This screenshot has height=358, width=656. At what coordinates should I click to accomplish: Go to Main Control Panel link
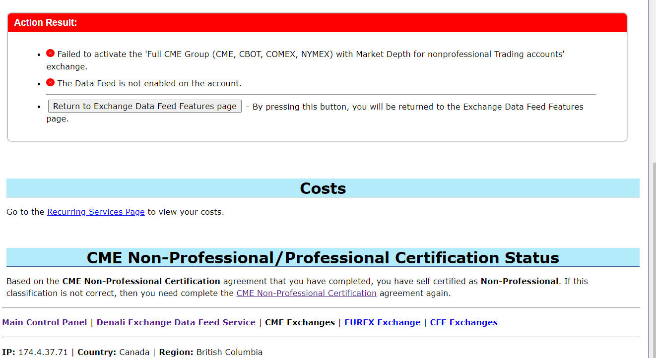tap(45, 322)
